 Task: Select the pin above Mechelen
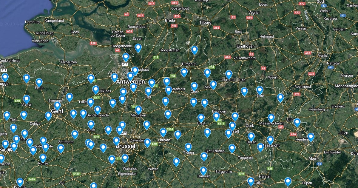(138, 110)
